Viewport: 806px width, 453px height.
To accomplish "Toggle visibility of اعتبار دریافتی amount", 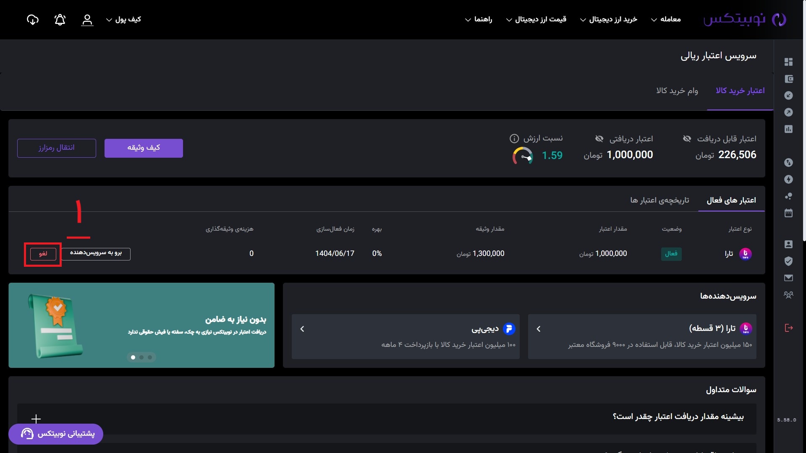I will [x=599, y=138].
